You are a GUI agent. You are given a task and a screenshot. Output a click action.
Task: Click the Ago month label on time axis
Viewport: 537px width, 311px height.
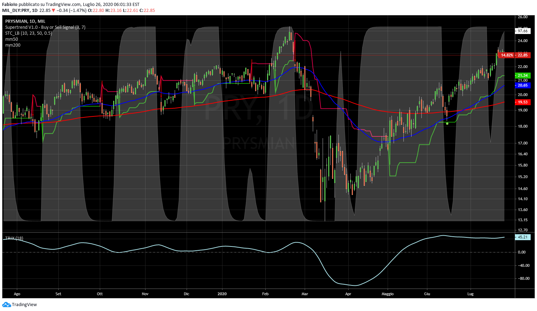[x=17, y=294]
